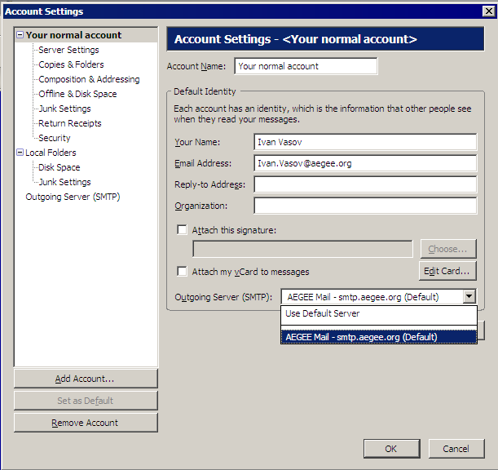Image resolution: width=498 pixels, height=470 pixels.
Task: Click the Remove Account button
Action: 86,423
